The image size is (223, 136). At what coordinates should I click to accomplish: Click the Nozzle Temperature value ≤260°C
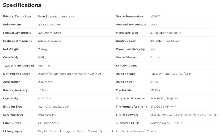(x=155, y=16)
